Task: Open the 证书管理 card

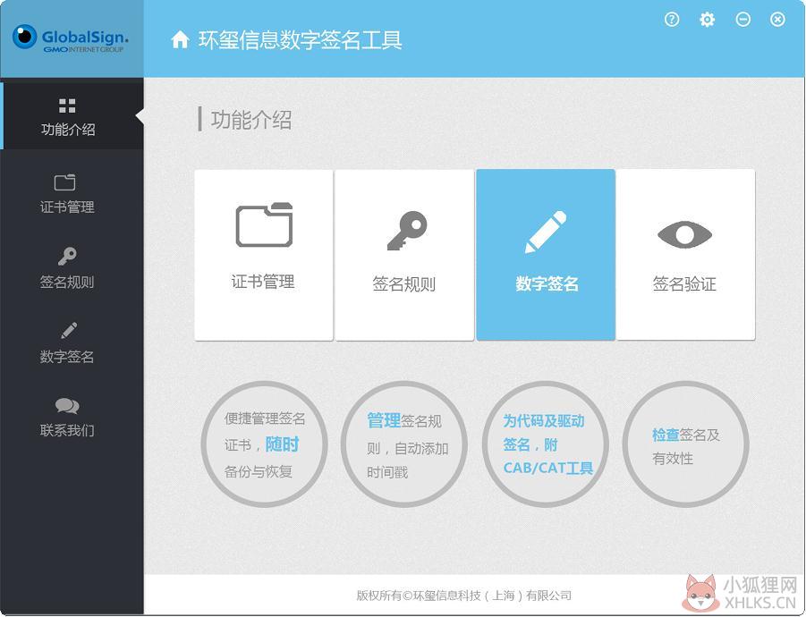Action: pyautogui.click(x=264, y=255)
